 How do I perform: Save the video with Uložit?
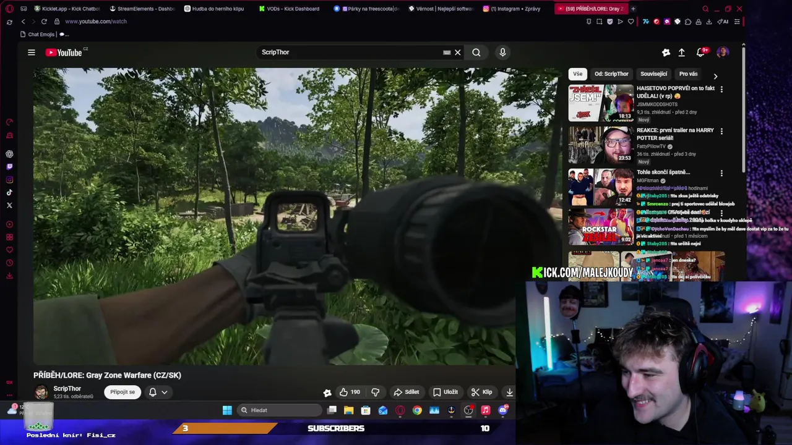[445, 392]
